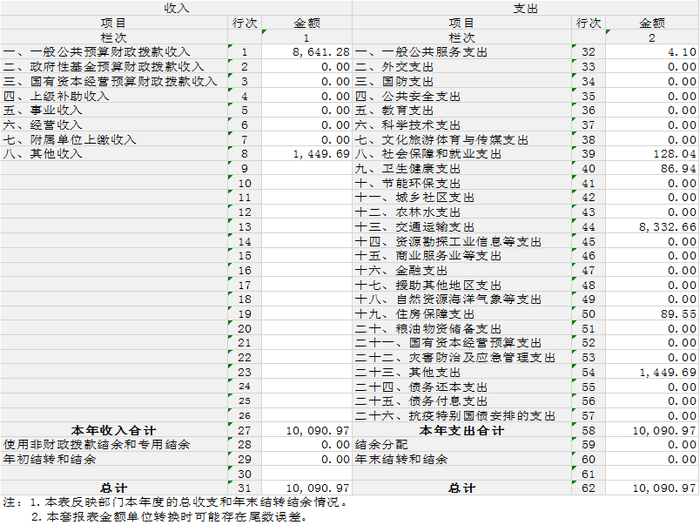The image size is (700, 525).
Task: Select the 4.10 general public services amount
Action: coord(653,52)
